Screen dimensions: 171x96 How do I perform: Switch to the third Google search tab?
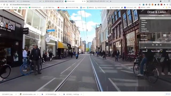pos(53,1)
